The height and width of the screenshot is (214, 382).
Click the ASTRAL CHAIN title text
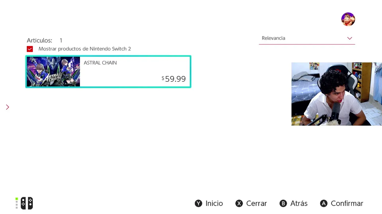[100, 63]
